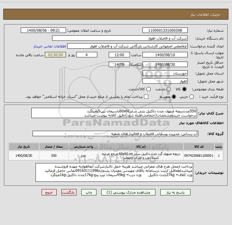232x225 pixels.
Task: Choose متوسط purchase process option
Action: [x=174, y=97]
